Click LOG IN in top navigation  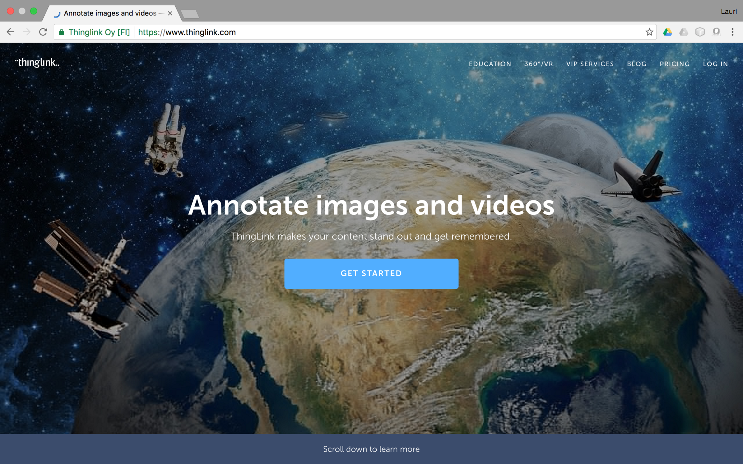click(x=715, y=64)
